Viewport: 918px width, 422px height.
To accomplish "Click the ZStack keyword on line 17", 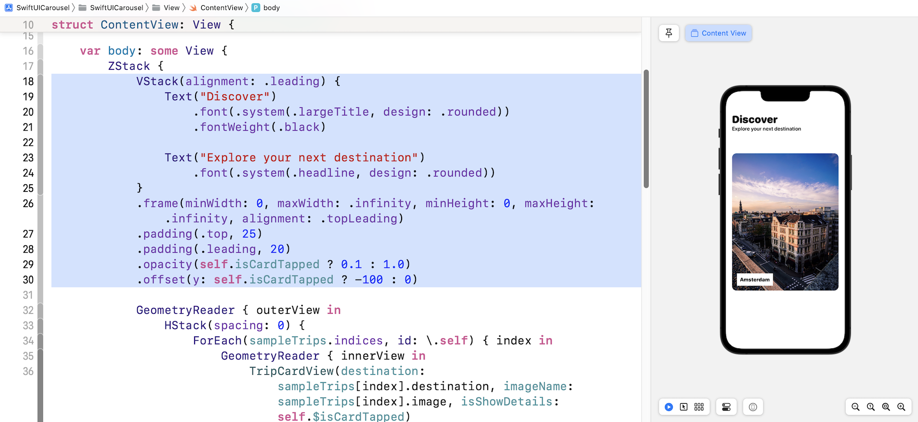I will [129, 66].
